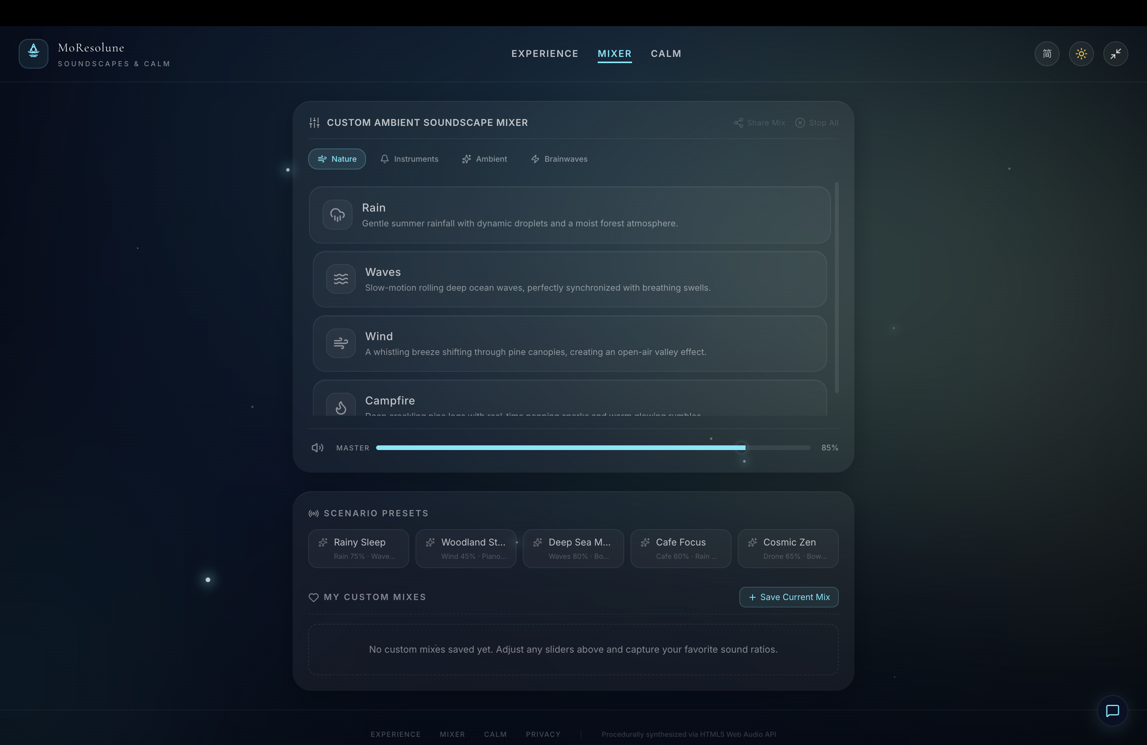This screenshot has height=745, width=1147.
Task: Apply the Woodland St... preset
Action: click(x=466, y=549)
